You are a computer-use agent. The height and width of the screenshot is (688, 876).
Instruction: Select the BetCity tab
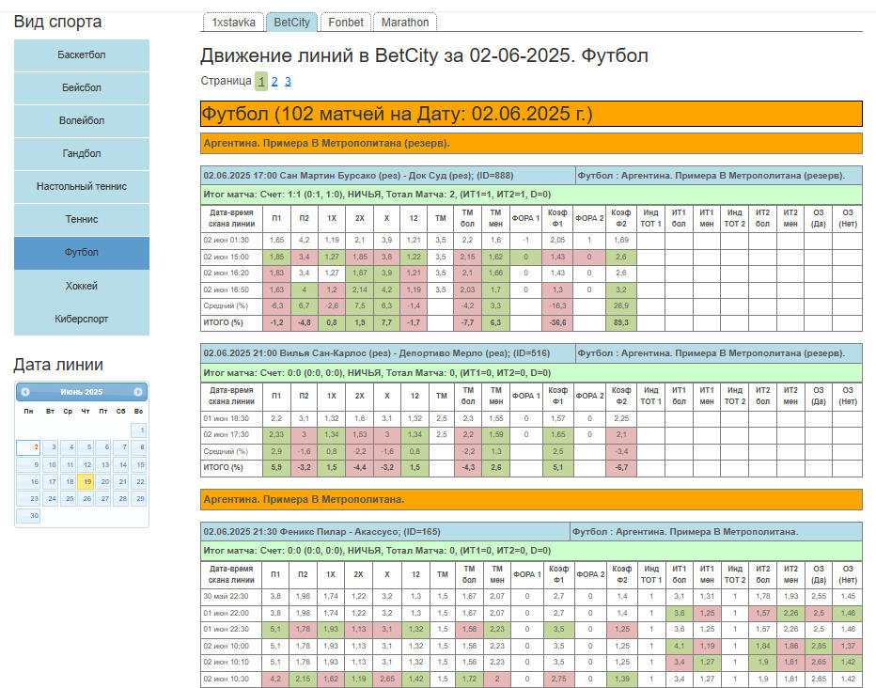click(291, 23)
